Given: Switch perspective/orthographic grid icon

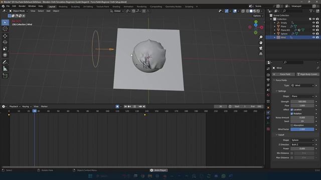Looking at the screenshot, I should pos(261,53).
